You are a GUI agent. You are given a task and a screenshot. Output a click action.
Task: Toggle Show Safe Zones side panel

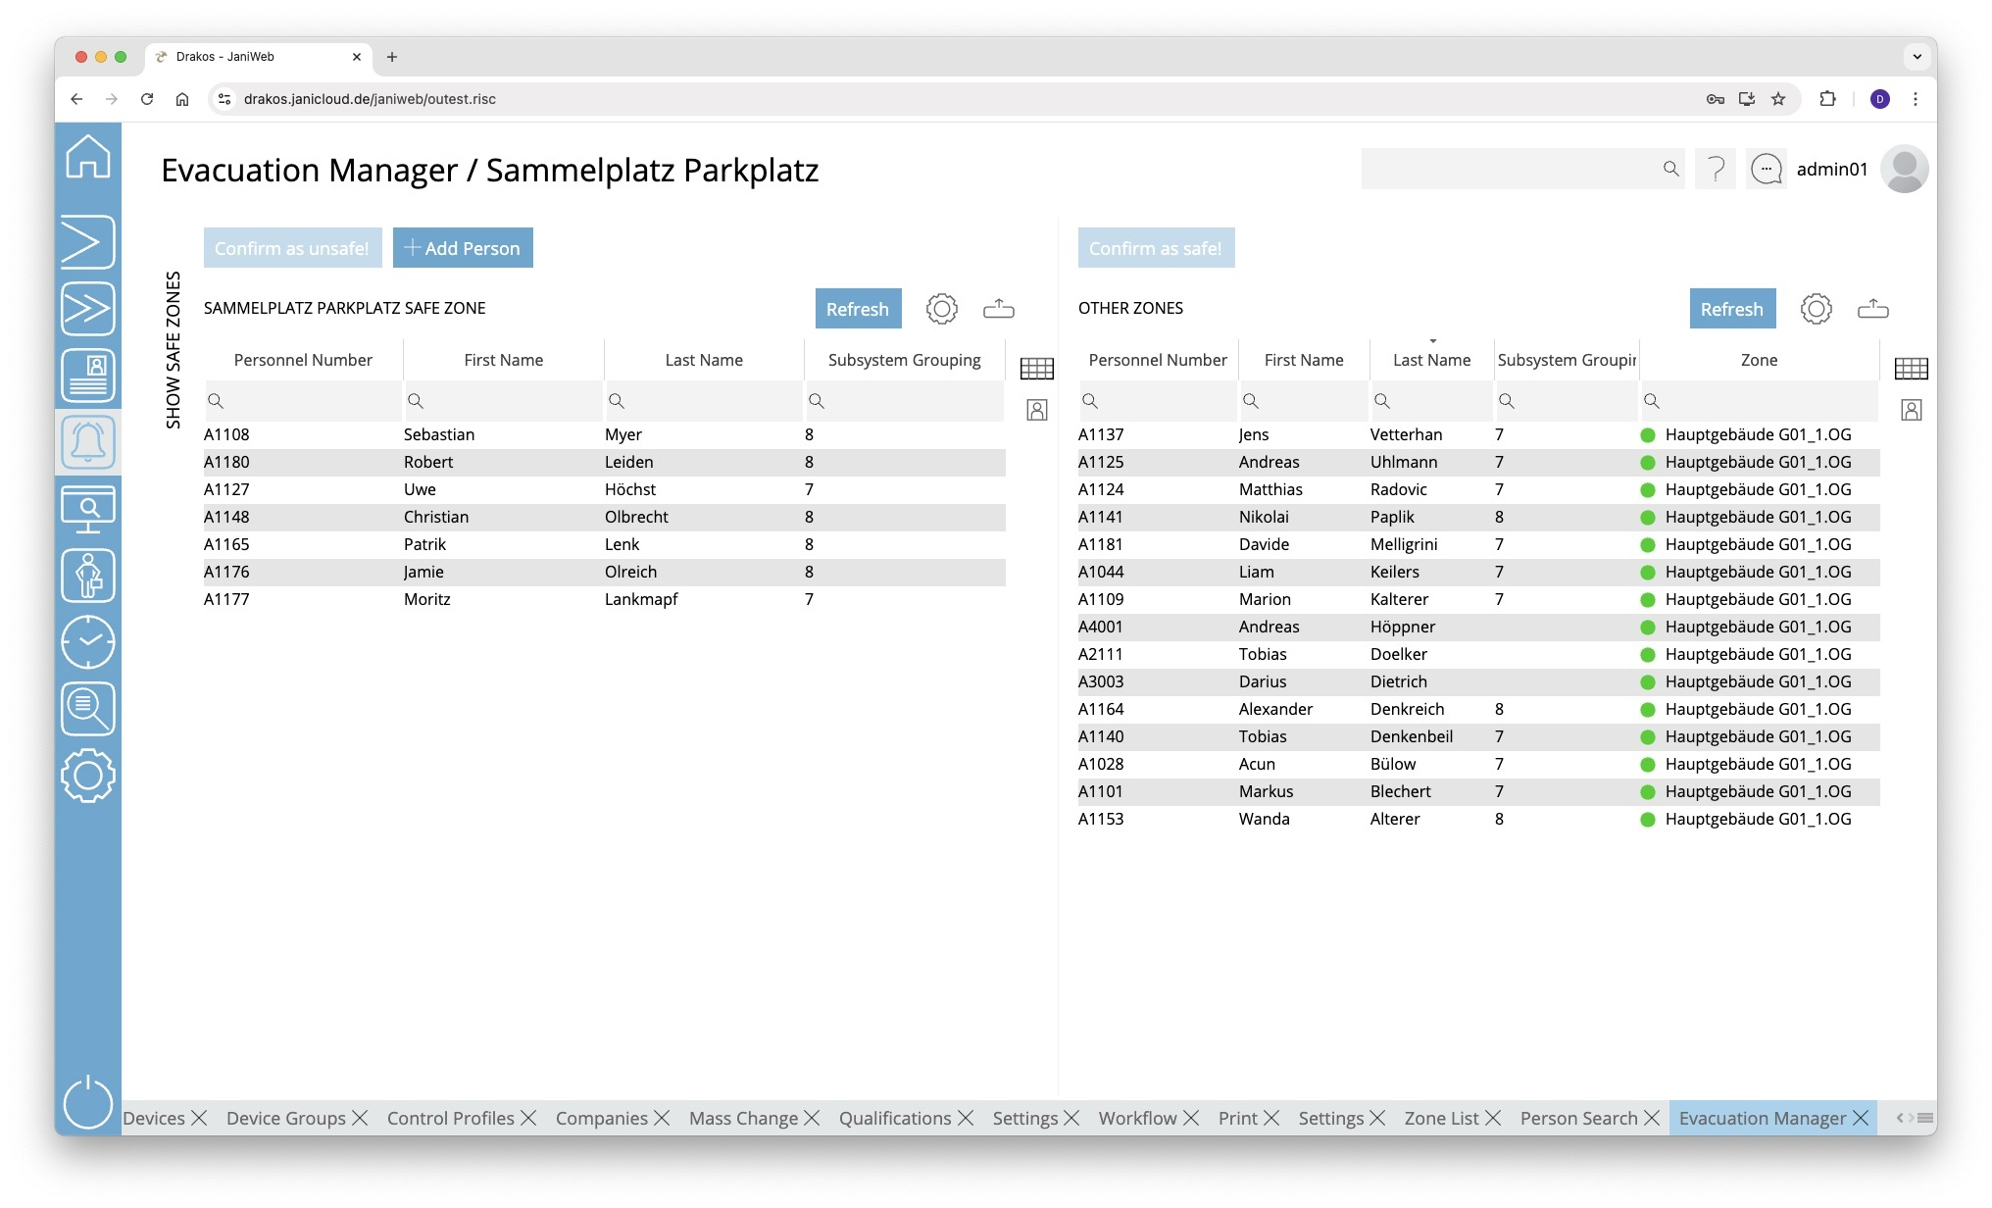(174, 350)
